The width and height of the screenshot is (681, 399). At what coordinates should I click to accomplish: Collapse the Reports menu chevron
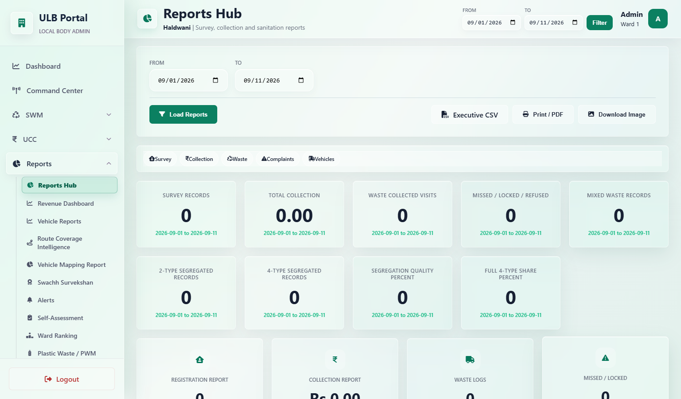(109, 164)
